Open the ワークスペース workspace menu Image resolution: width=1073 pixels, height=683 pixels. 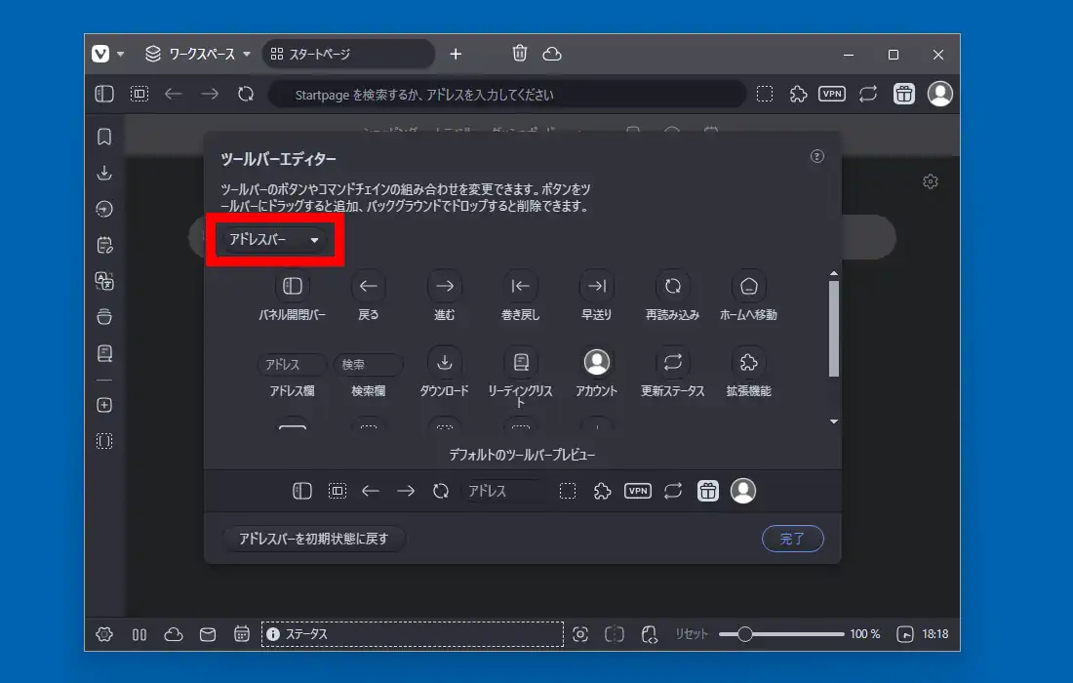click(x=198, y=54)
